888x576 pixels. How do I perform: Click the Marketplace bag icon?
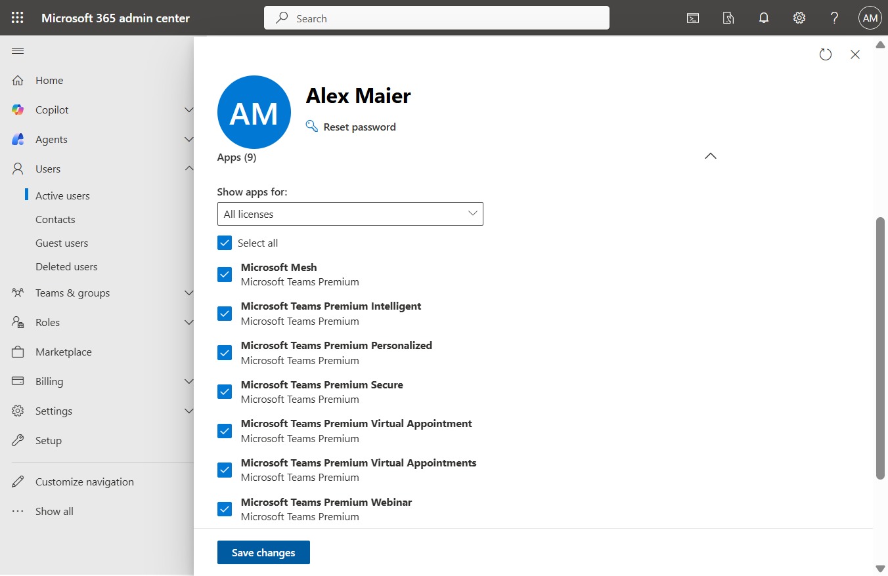point(18,352)
